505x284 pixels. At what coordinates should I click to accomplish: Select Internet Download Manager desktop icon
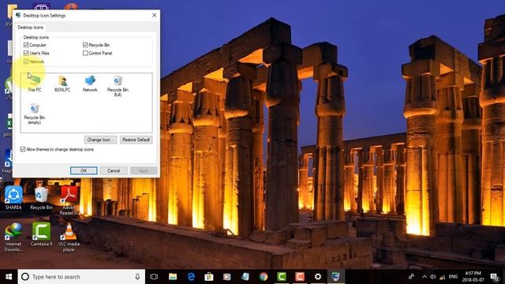pos(13,237)
